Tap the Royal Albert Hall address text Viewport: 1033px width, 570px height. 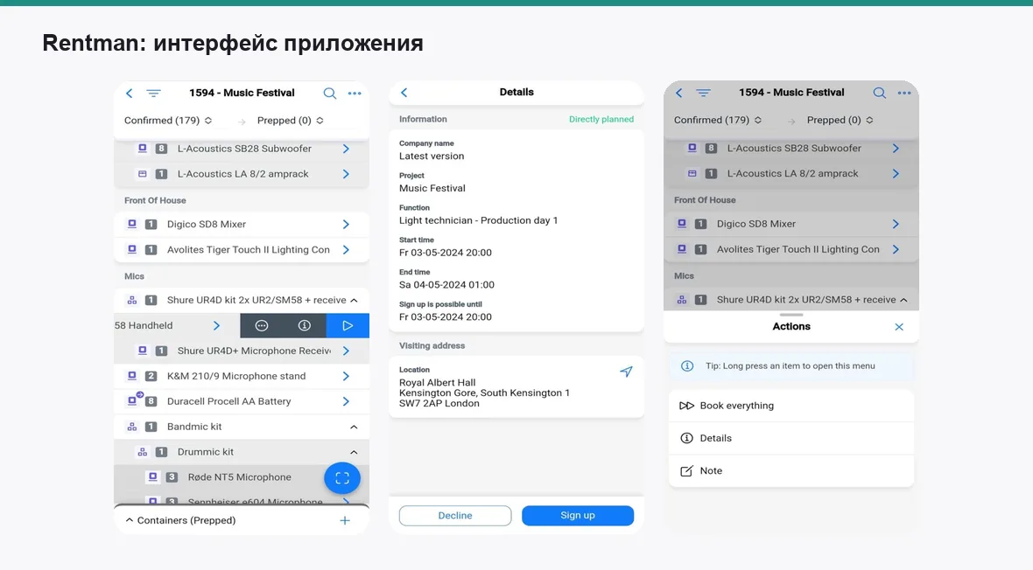484,393
